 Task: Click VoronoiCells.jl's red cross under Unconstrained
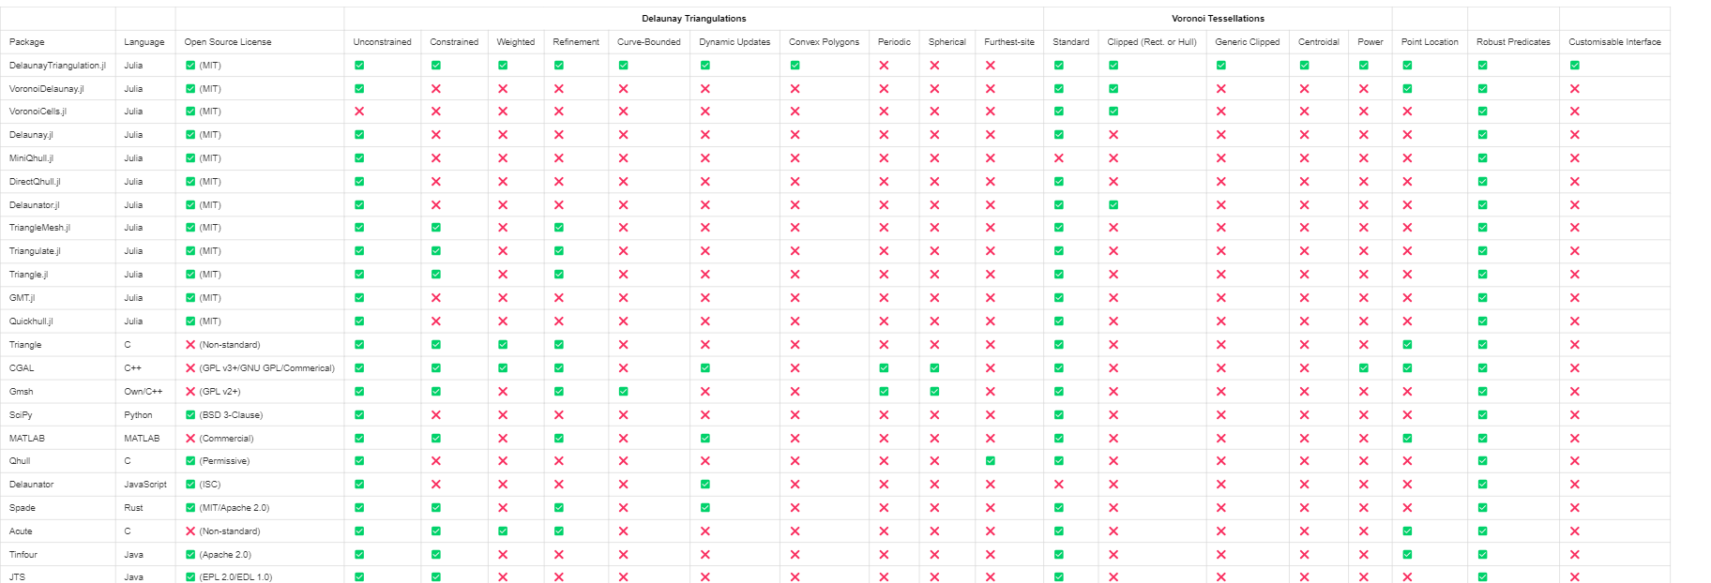point(359,112)
